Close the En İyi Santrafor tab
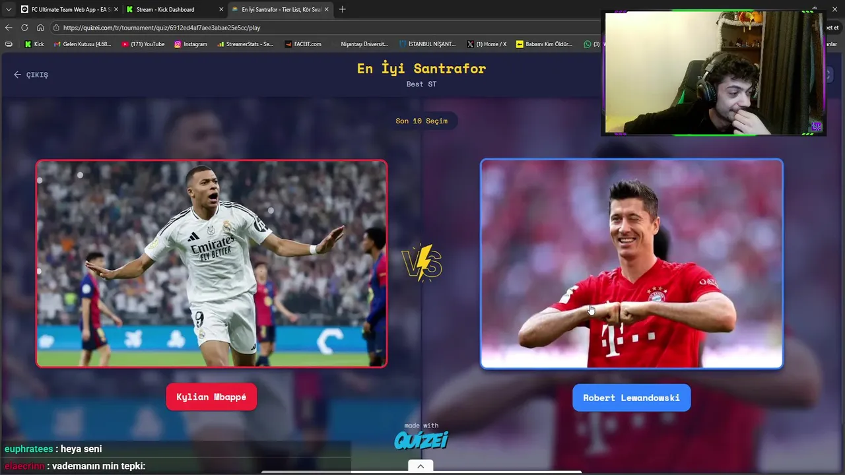The height and width of the screenshot is (475, 845). (x=326, y=9)
